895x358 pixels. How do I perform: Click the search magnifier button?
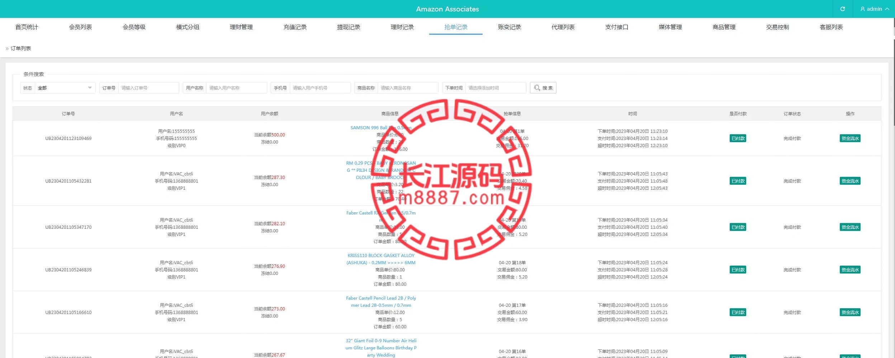(x=543, y=88)
